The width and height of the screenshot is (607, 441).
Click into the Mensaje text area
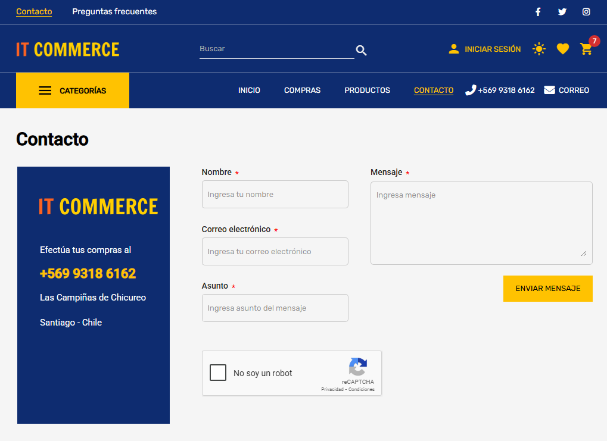(481, 223)
